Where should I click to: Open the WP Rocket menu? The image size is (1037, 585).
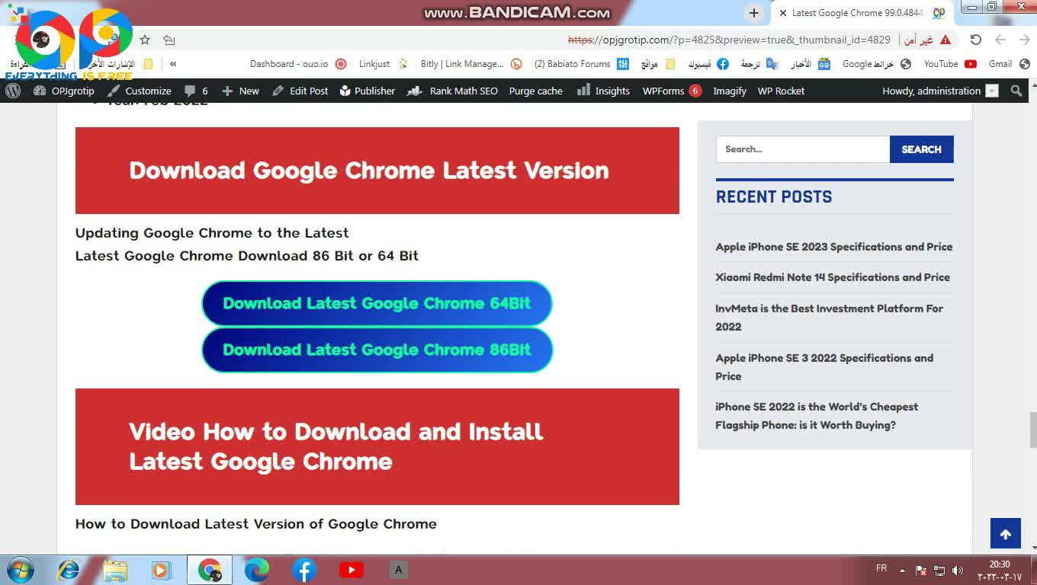point(781,91)
